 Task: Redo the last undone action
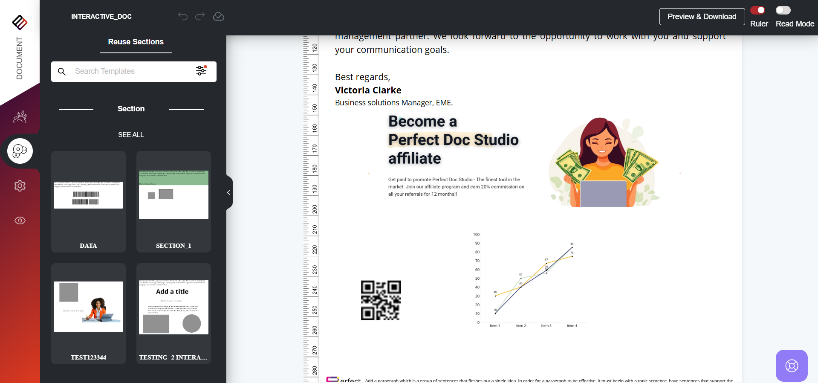click(200, 17)
